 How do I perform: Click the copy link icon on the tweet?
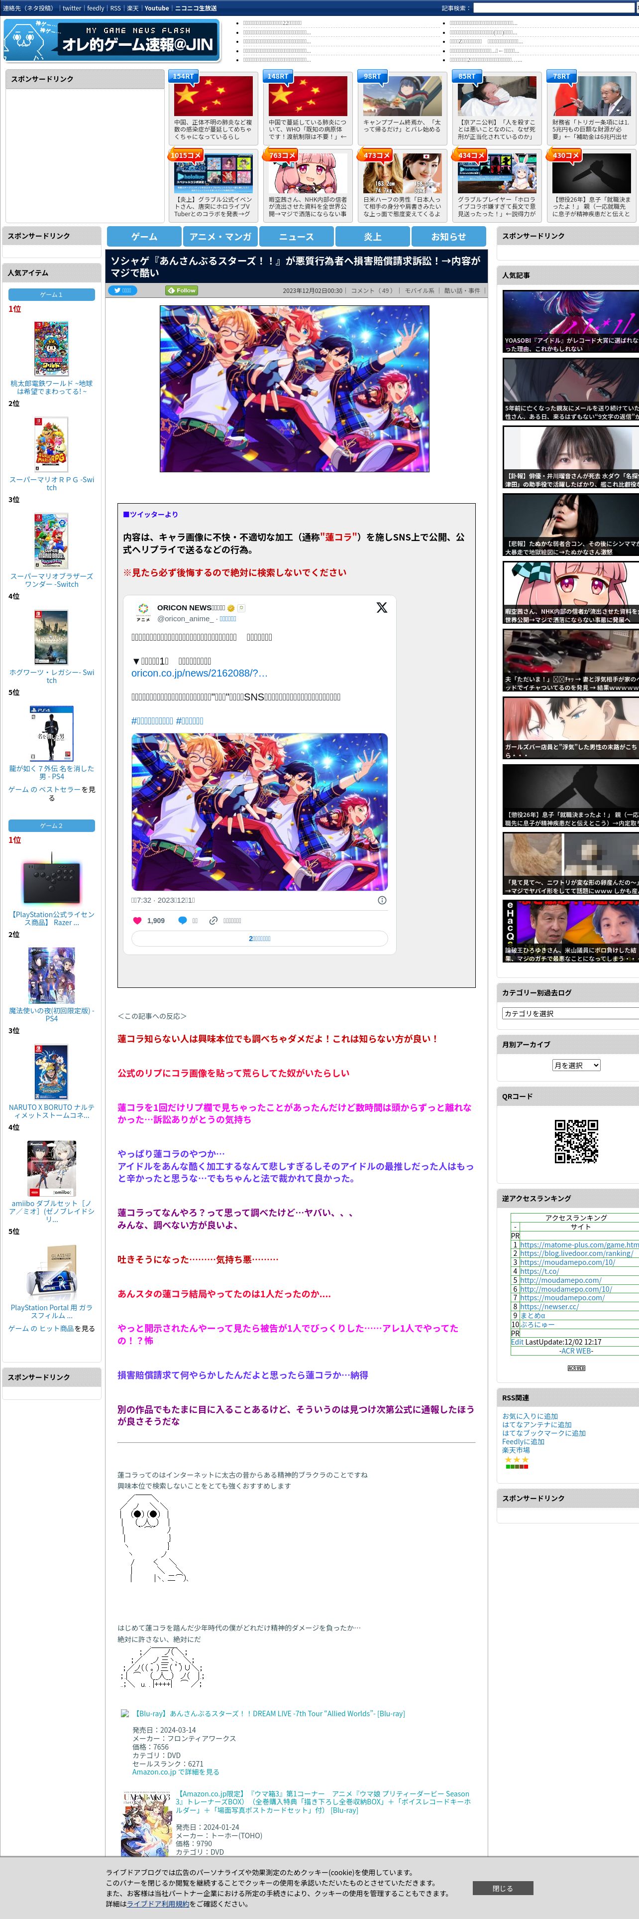tap(213, 921)
